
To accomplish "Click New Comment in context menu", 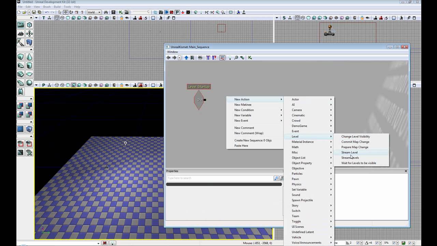I will (x=255, y=128).
